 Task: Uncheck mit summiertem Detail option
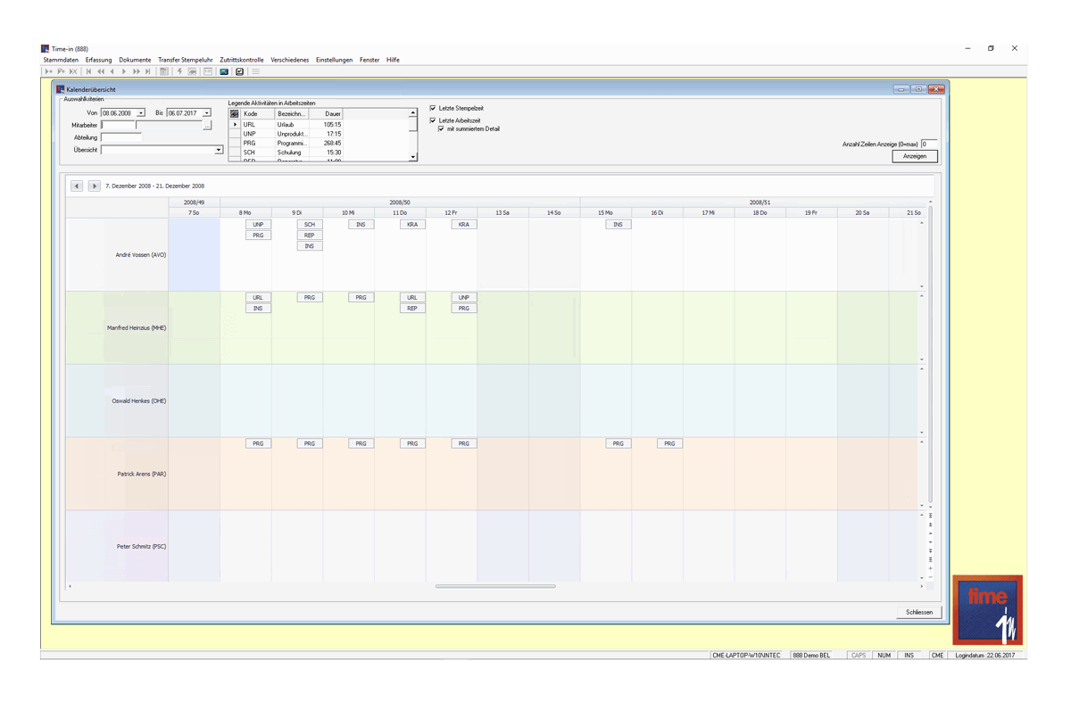tap(441, 129)
